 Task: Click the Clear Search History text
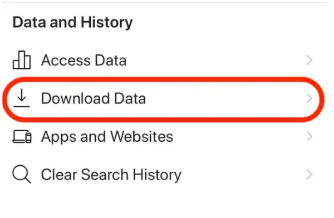[111, 175]
